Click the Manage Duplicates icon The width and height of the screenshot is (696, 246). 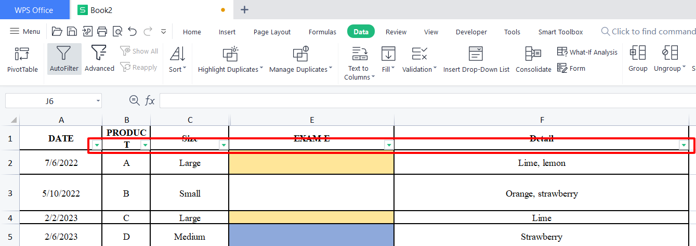coord(300,54)
